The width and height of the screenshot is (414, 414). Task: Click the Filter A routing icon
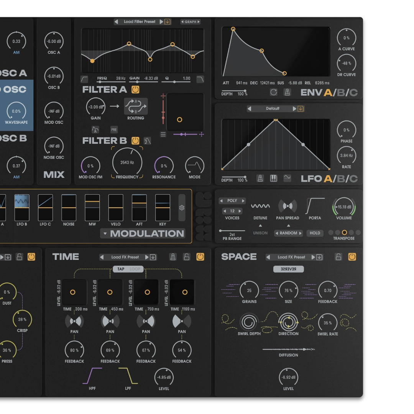point(136,106)
